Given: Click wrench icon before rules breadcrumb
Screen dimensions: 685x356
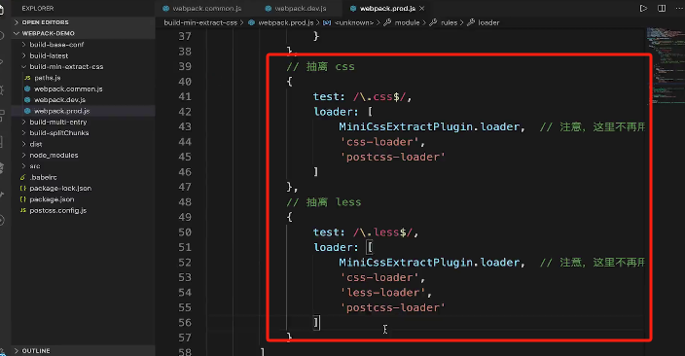Looking at the screenshot, I should click(433, 22).
